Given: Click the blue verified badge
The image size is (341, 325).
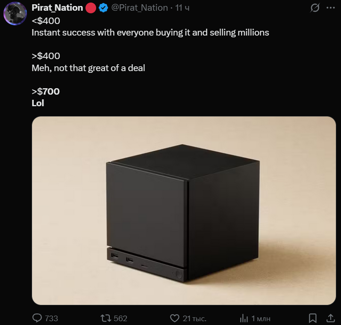Looking at the screenshot, I should 103,8.
